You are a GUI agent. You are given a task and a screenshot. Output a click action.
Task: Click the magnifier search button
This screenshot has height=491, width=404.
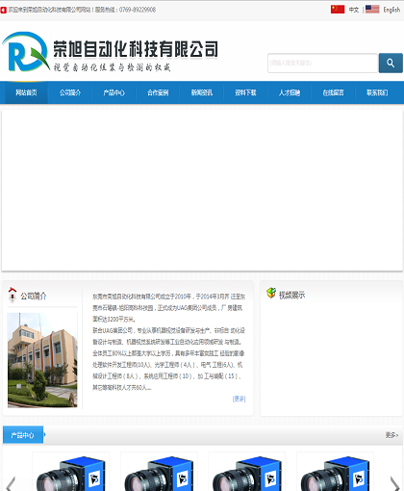click(x=391, y=63)
